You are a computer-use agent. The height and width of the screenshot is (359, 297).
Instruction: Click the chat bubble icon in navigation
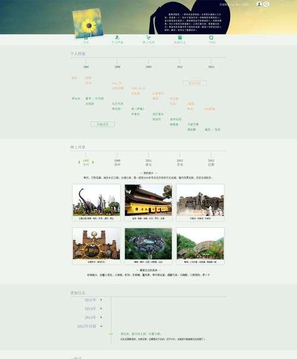pyautogui.click(x=211, y=37)
